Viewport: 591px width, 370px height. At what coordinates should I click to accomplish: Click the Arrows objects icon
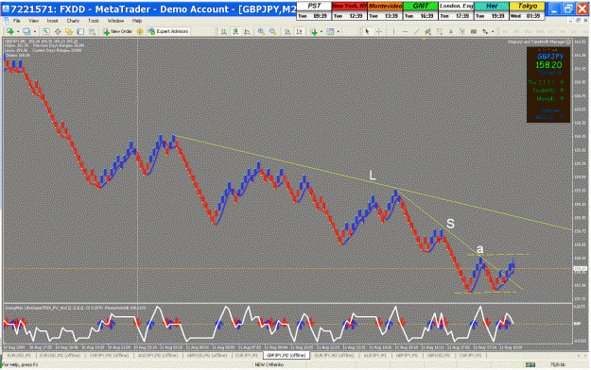point(485,32)
